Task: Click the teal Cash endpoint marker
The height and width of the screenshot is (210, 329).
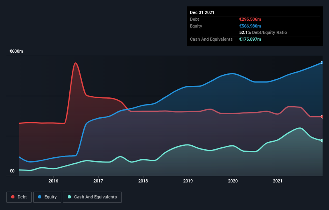Action: click(x=322, y=141)
